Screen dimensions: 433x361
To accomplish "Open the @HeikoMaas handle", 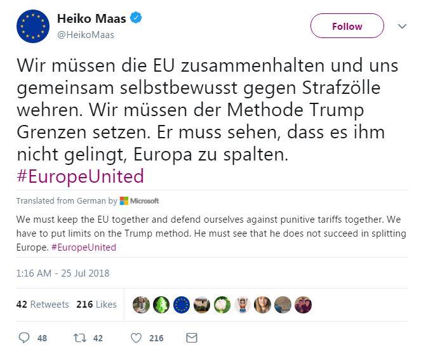I will (85, 35).
